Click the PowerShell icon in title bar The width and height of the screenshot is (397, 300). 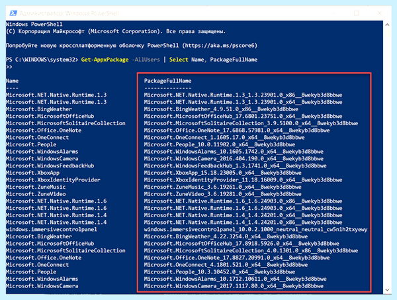13,13
